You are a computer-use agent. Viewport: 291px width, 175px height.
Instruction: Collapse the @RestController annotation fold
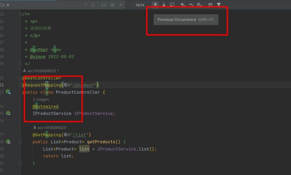(x=20, y=78)
